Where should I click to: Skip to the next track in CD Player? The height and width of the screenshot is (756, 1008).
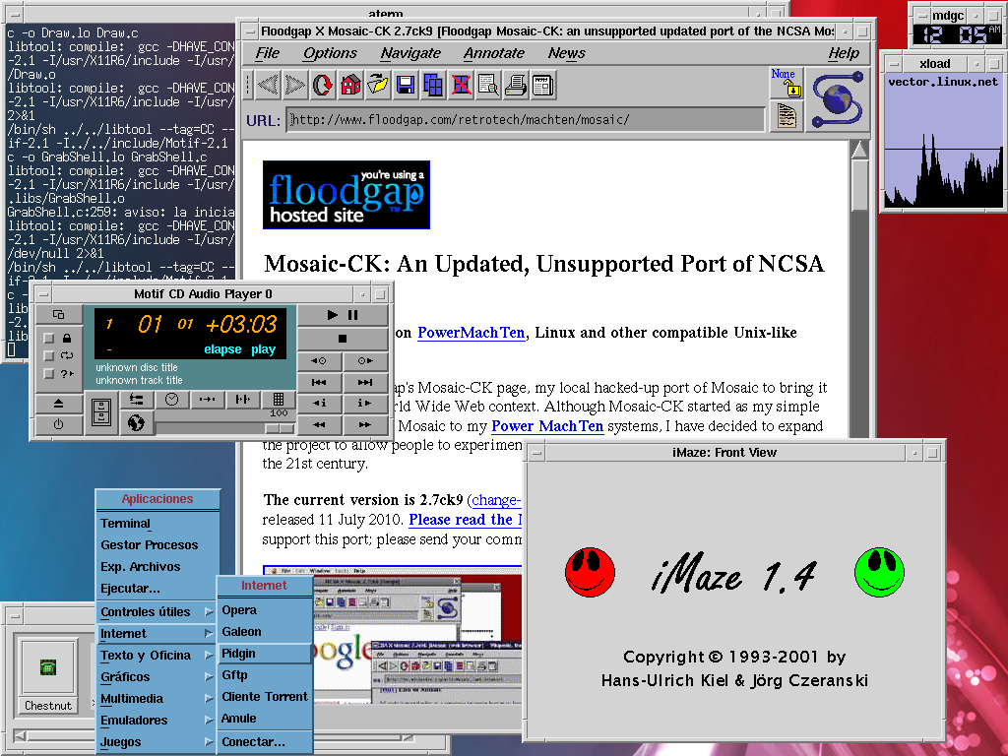point(365,382)
